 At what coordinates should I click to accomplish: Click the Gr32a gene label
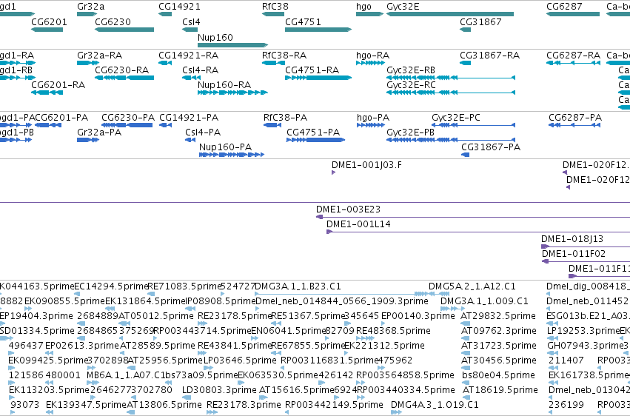click(x=91, y=7)
